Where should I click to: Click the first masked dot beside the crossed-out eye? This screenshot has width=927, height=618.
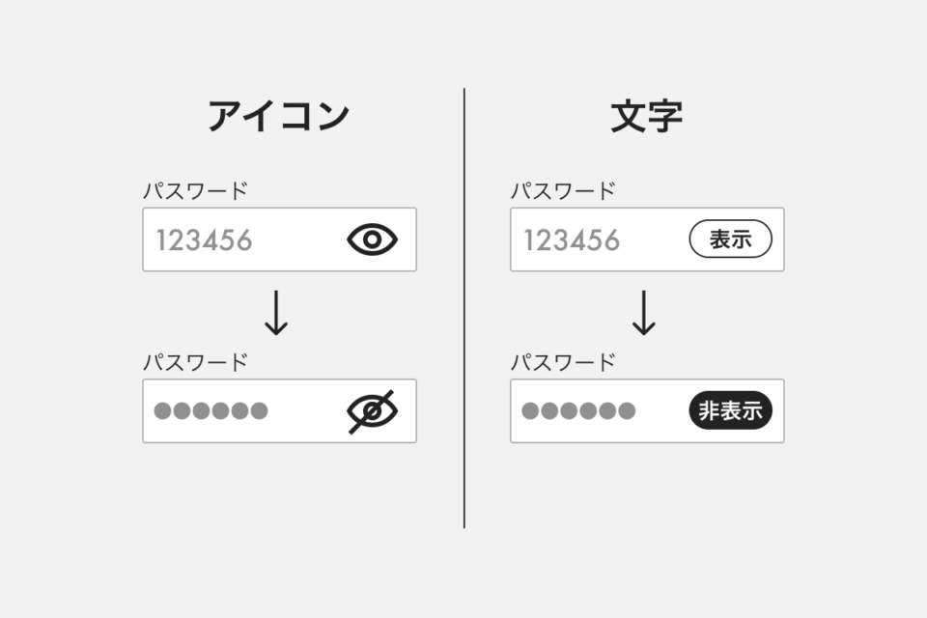pos(163,411)
